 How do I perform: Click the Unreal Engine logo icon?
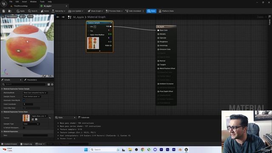click(4, 3)
